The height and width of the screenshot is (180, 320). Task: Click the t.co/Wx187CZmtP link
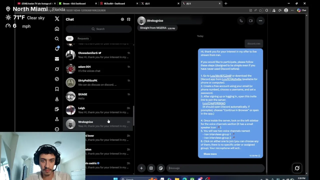pyautogui.click(x=221, y=76)
